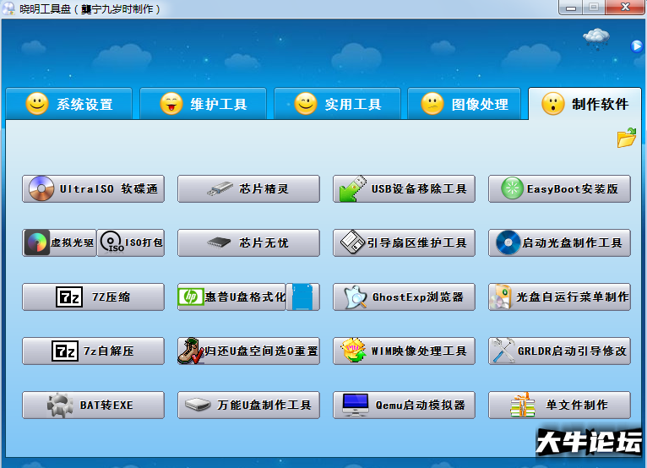Click the chip icon of 芯片无忧
This screenshot has width=647, height=468.
point(219,242)
